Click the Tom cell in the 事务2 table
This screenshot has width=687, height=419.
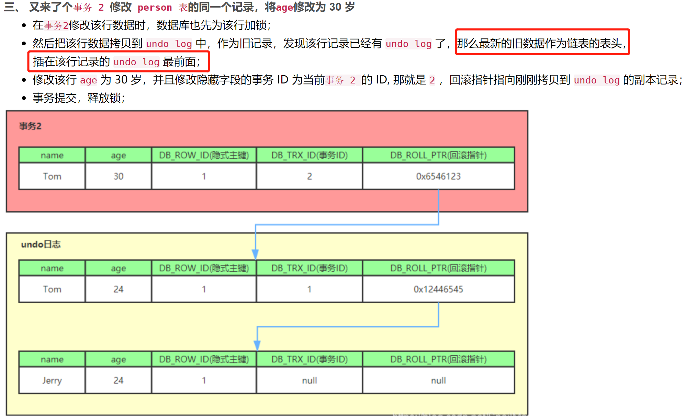(52, 176)
